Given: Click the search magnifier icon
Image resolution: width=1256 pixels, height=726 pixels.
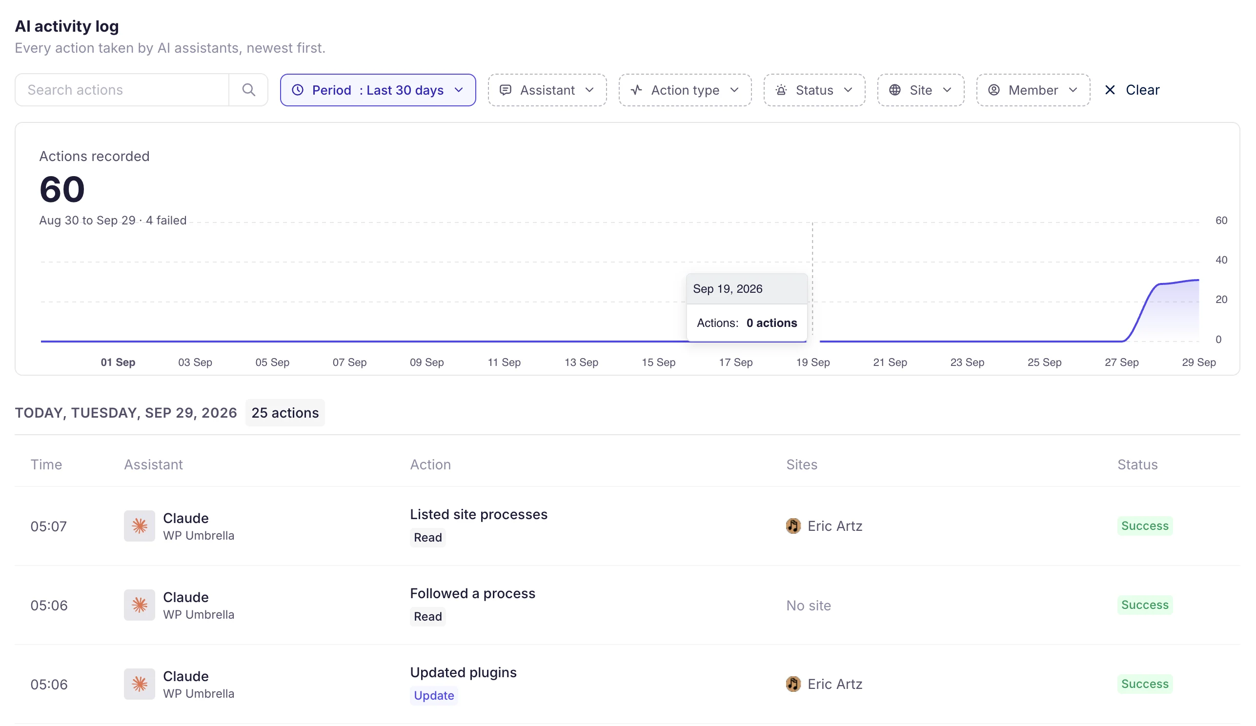Looking at the screenshot, I should pos(248,90).
